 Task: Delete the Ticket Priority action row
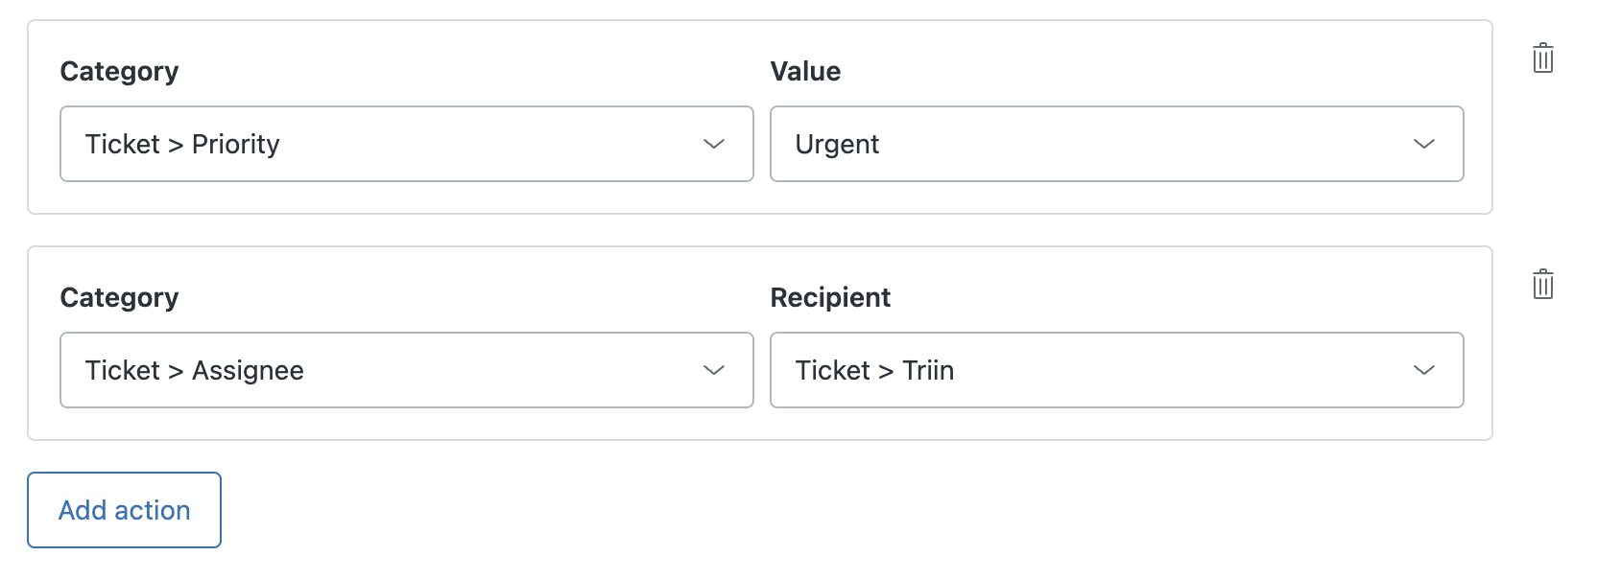click(1542, 58)
